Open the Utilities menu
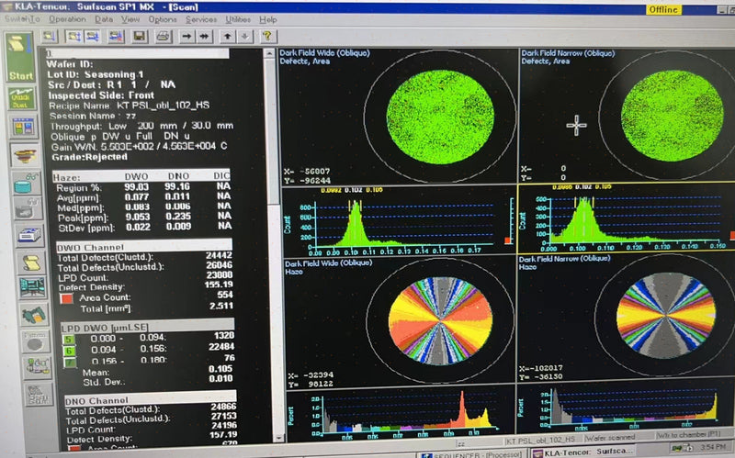 238,19
